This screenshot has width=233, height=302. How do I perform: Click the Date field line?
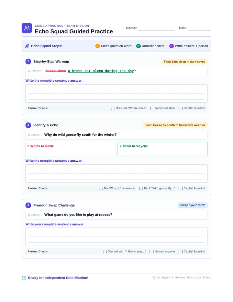tap(200, 28)
